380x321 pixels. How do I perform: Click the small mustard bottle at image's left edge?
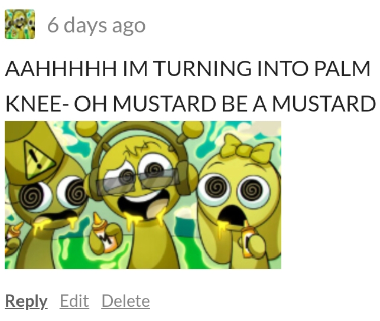click(x=14, y=236)
